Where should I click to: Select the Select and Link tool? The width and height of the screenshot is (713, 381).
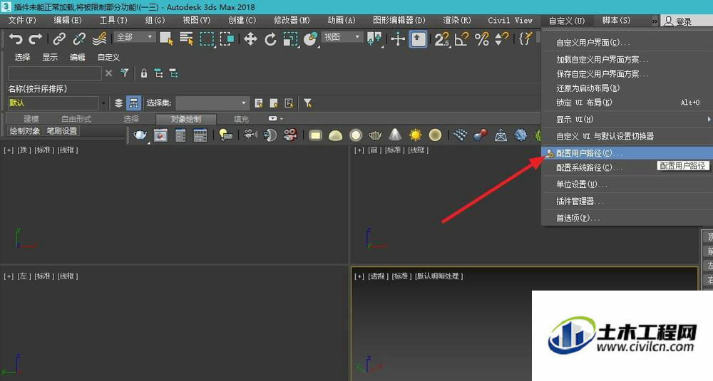pyautogui.click(x=59, y=39)
